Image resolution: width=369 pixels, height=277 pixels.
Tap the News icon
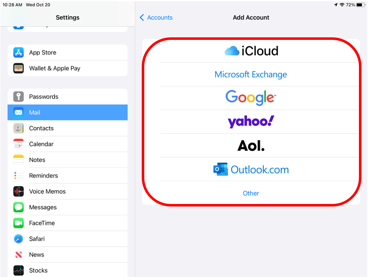tap(18, 254)
